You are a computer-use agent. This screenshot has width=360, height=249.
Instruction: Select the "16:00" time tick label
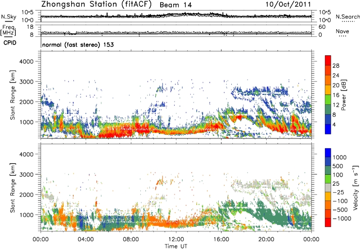[221, 240]
